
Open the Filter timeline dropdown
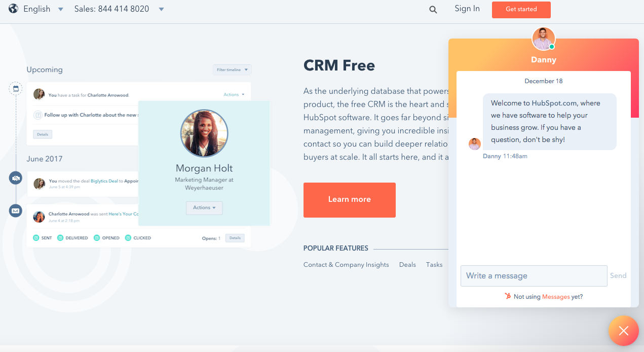pos(232,69)
